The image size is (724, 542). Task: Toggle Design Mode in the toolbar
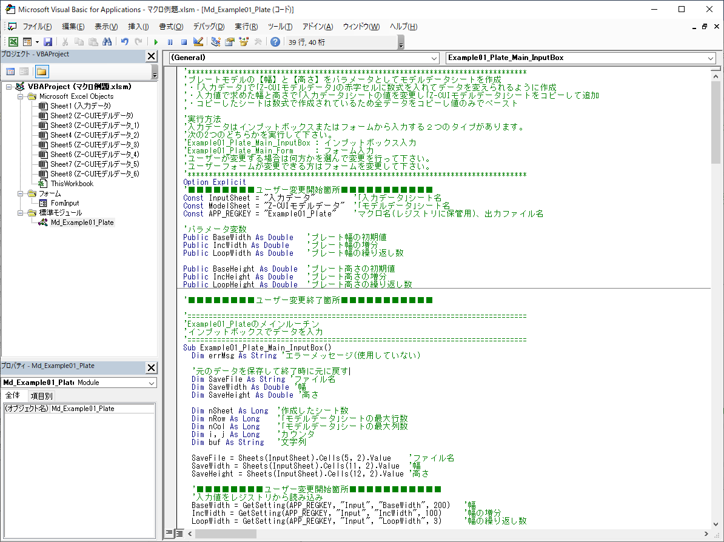[x=198, y=41]
